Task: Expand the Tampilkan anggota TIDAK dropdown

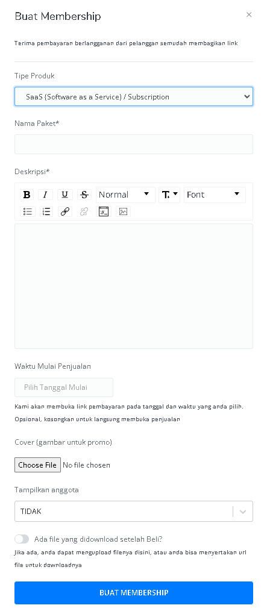Action: [134, 511]
